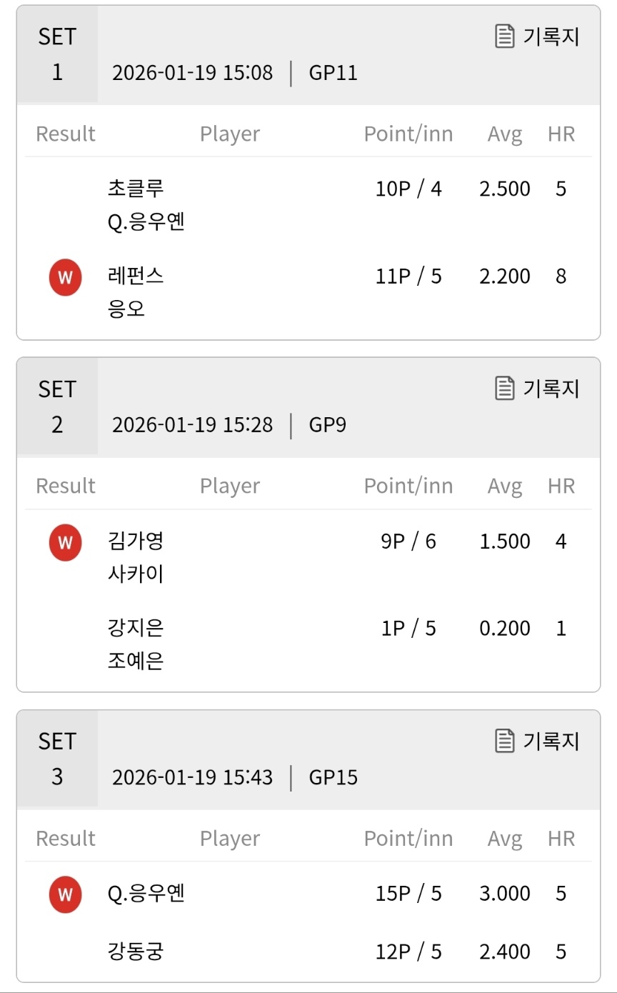Click the 15P / 5 score in SET 3
The height and width of the screenshot is (993, 617).
coord(408,894)
